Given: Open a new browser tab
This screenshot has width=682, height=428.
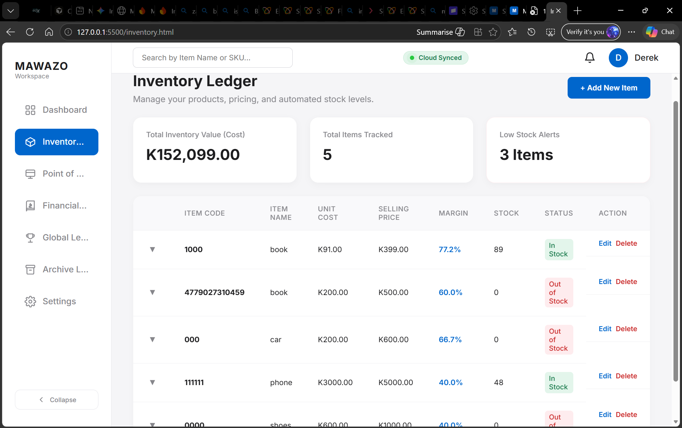Looking at the screenshot, I should 578,11.
